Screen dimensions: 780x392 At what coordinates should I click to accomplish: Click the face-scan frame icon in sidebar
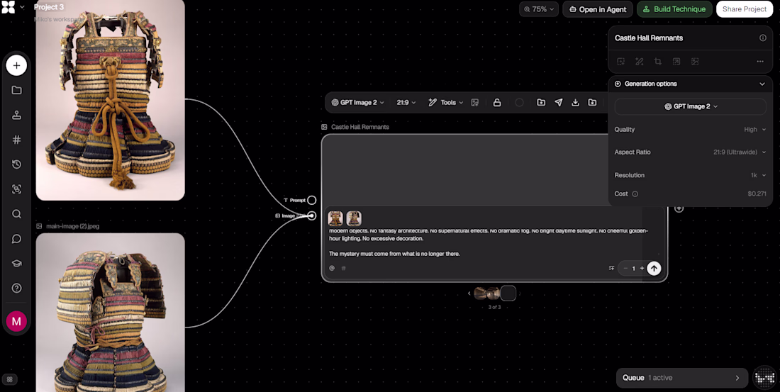(x=16, y=189)
